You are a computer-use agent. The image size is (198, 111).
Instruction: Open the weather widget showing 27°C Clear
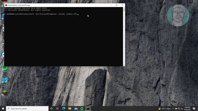(164, 109)
